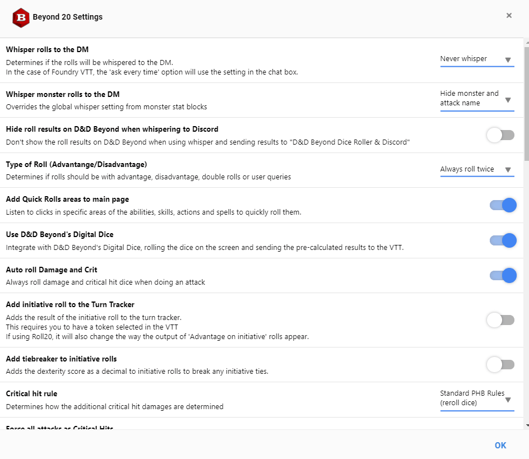Click 'Determines how the additional critical hit' description
The width and height of the screenshot is (529, 459).
pyautogui.click(x=115, y=407)
